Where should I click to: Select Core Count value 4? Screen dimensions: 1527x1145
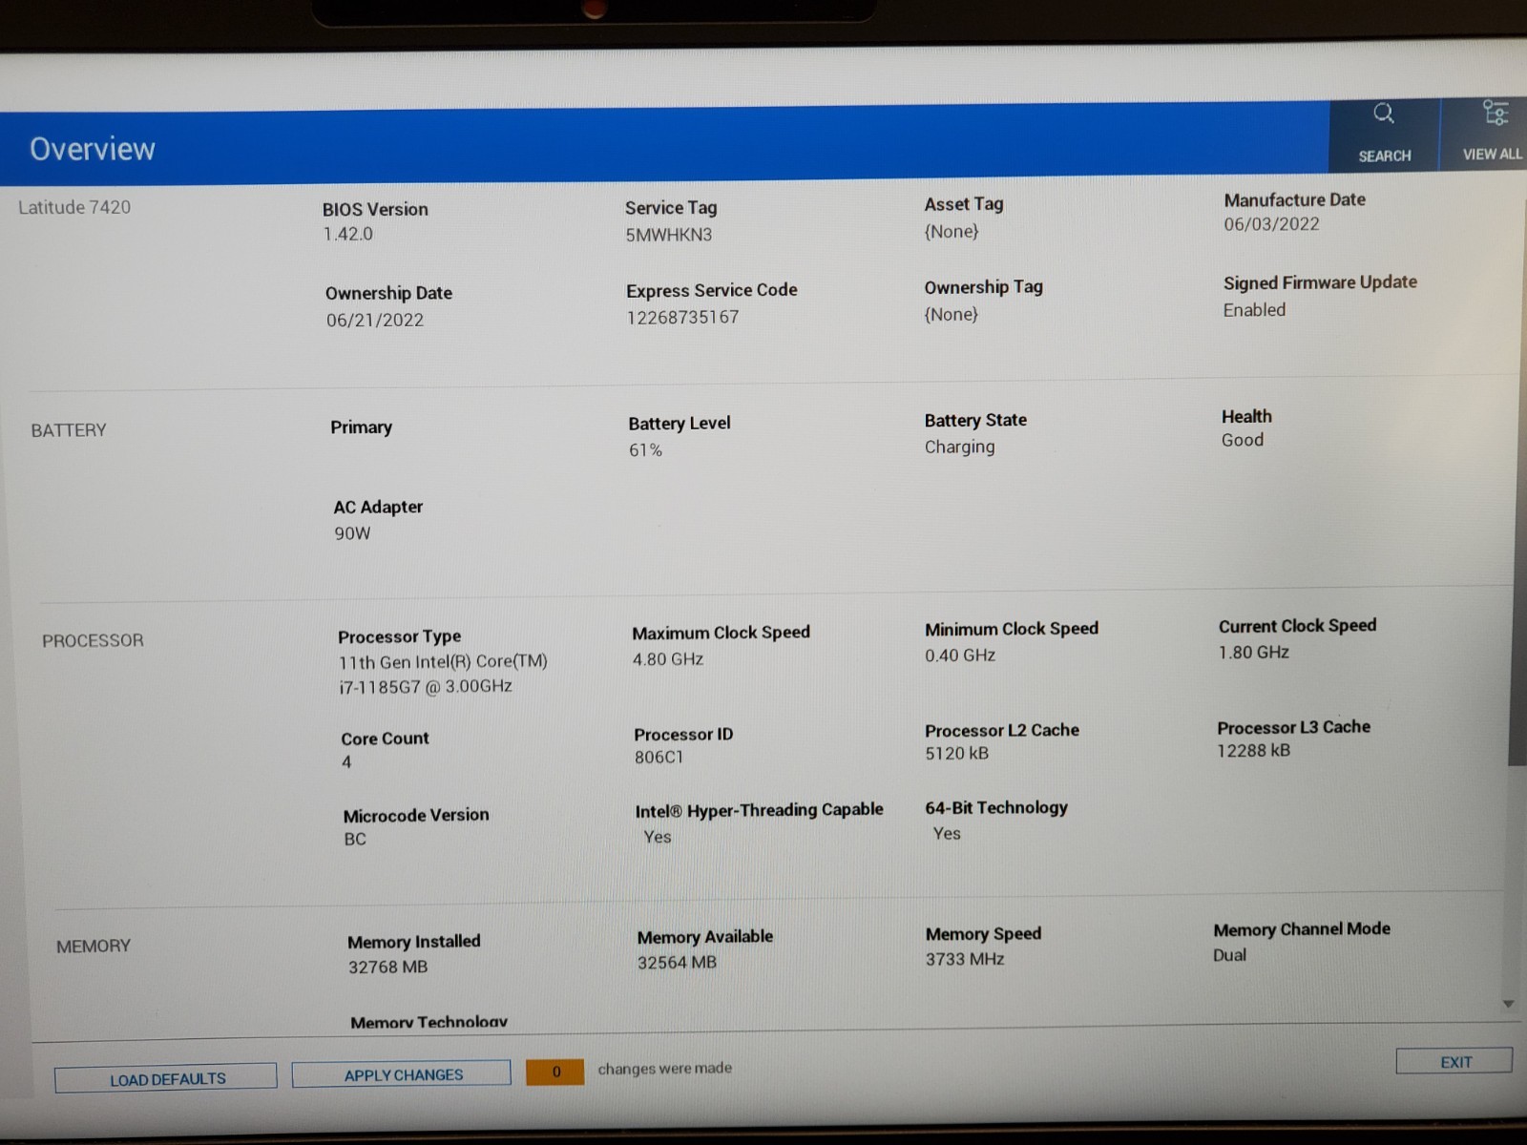pos(346,762)
